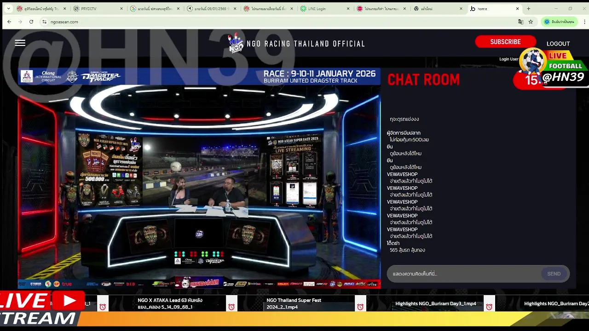Click browser forward arrow

[20, 22]
